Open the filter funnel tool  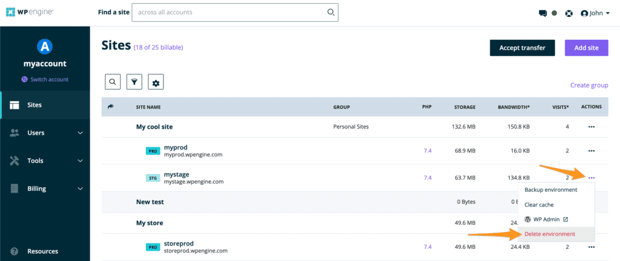tap(134, 82)
